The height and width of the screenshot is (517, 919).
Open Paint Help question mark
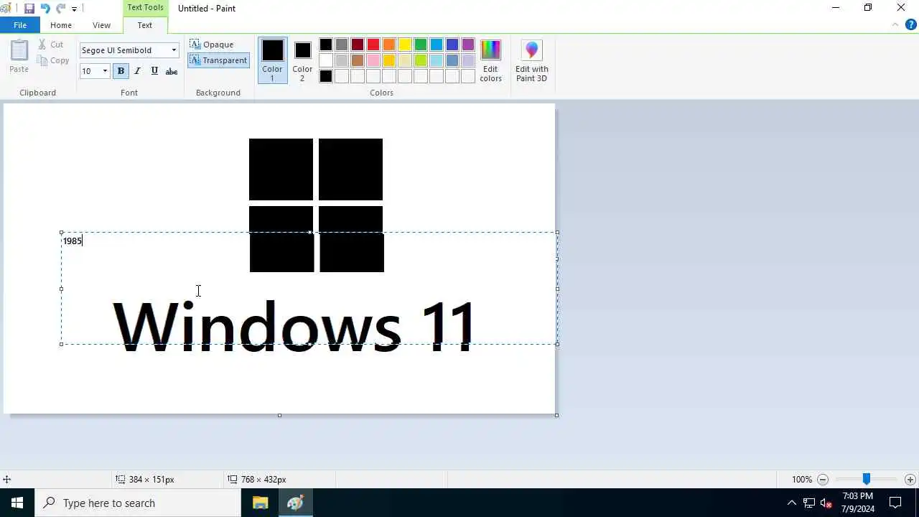point(911,25)
